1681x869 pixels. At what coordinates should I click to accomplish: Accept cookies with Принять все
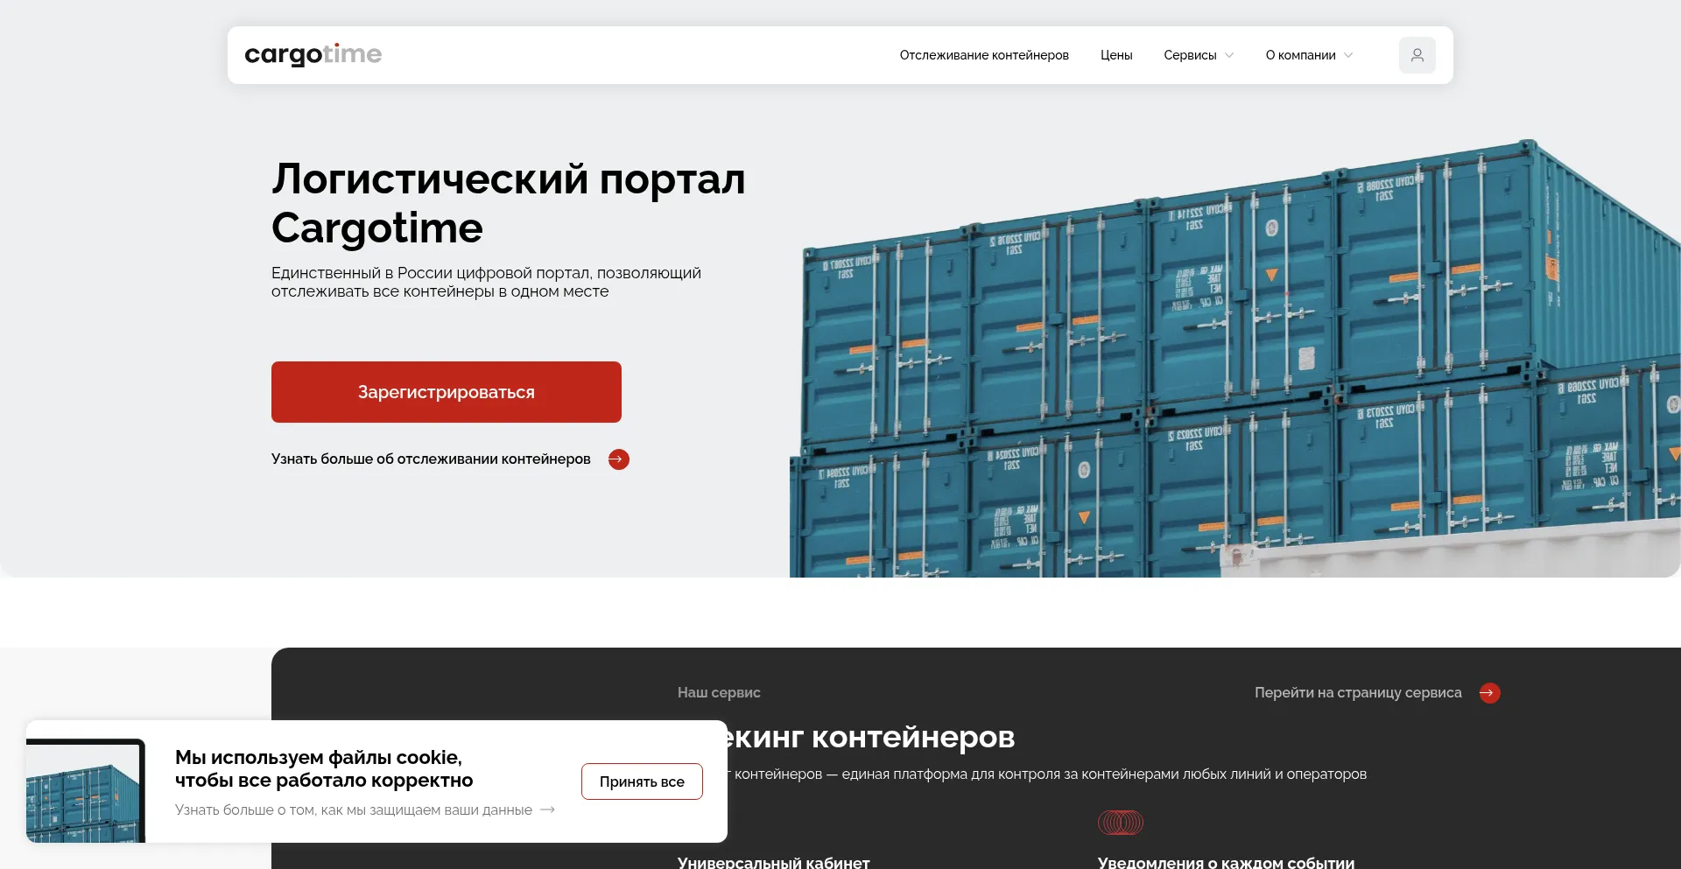coord(641,781)
